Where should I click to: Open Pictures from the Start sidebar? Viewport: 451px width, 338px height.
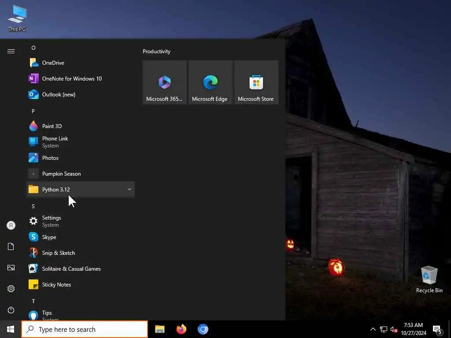click(11, 268)
